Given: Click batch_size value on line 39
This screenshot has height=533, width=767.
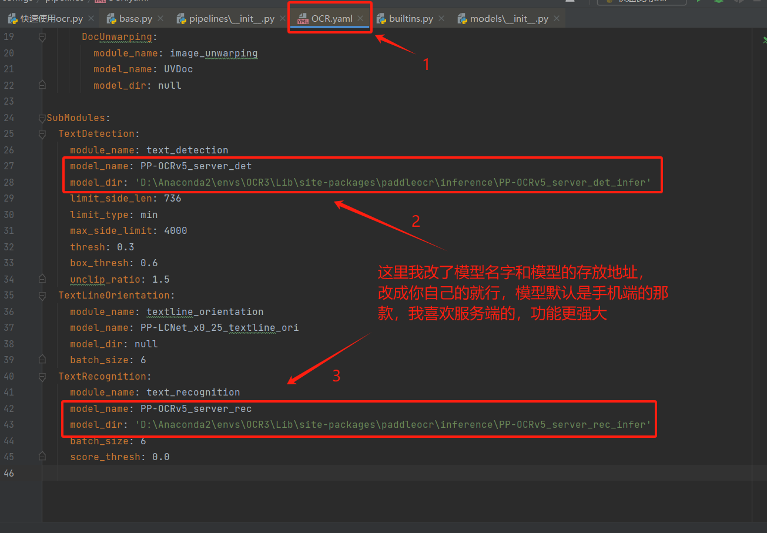Looking at the screenshot, I should coord(143,360).
